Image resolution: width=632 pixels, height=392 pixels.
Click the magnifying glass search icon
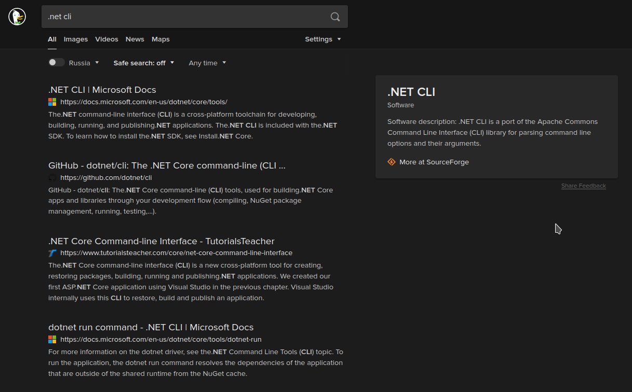[x=335, y=17]
